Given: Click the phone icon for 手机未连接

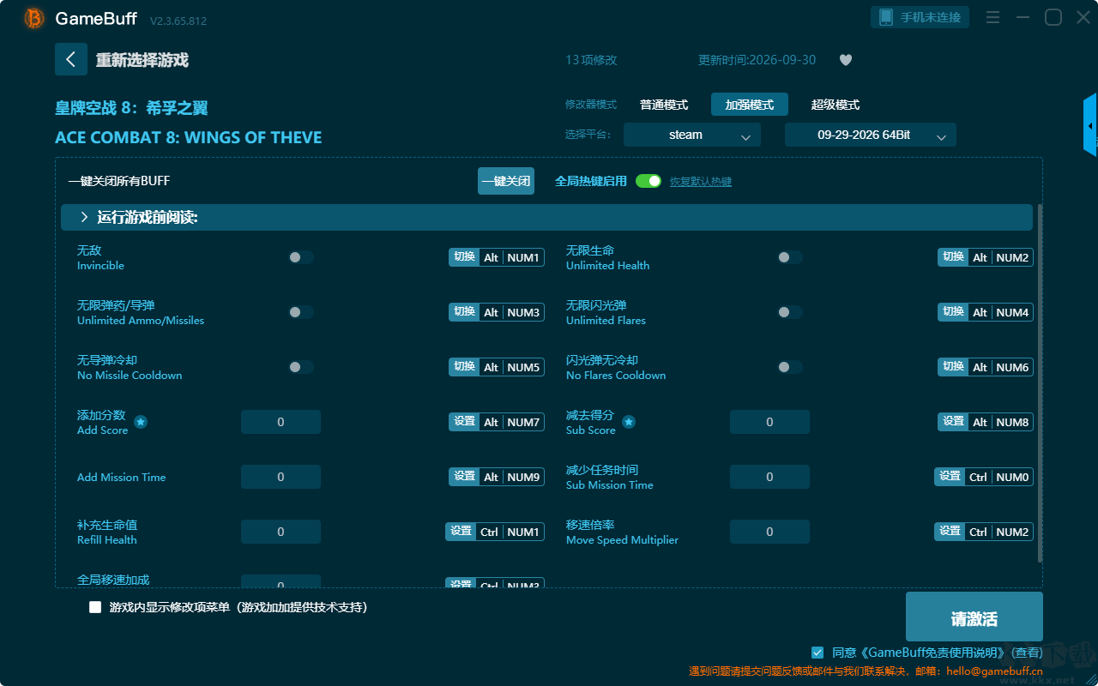Looking at the screenshot, I should click(884, 17).
